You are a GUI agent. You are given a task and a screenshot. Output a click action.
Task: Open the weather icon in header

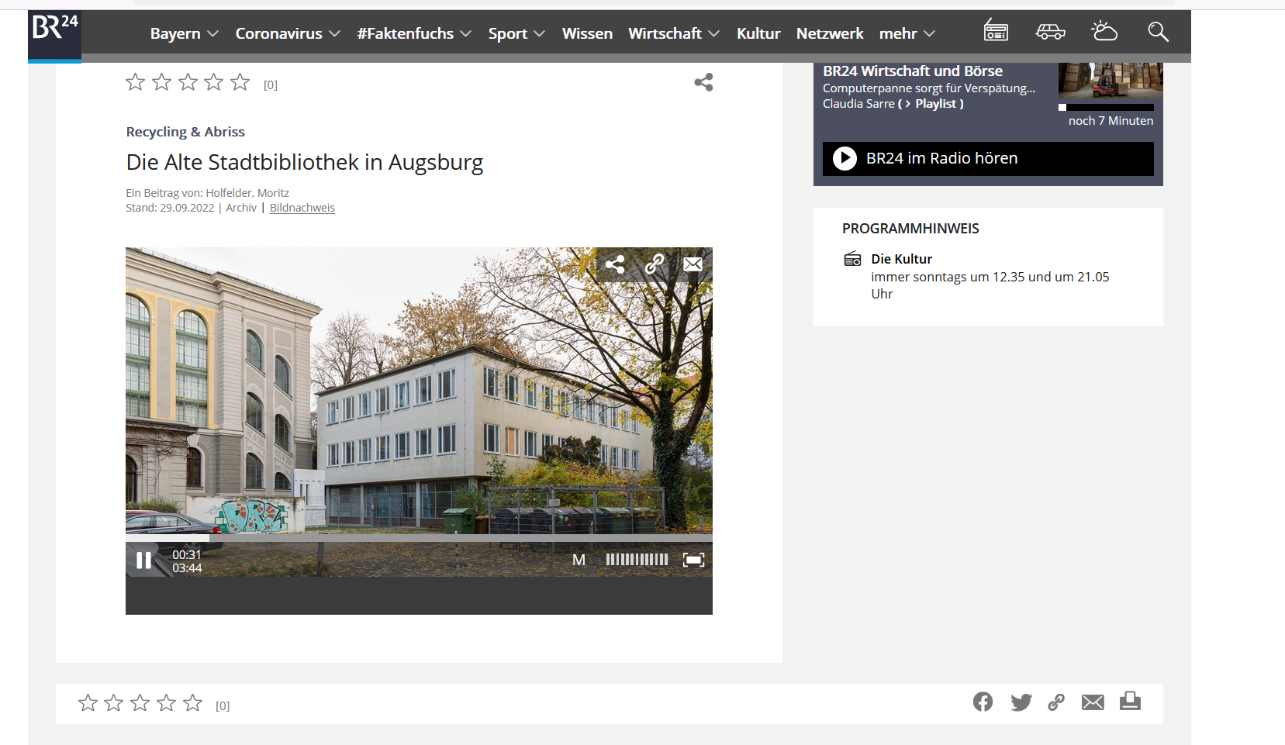pyautogui.click(x=1104, y=32)
